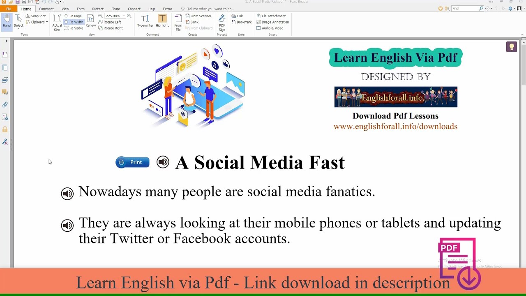Toggle the Fit Page view mode

coord(73,16)
